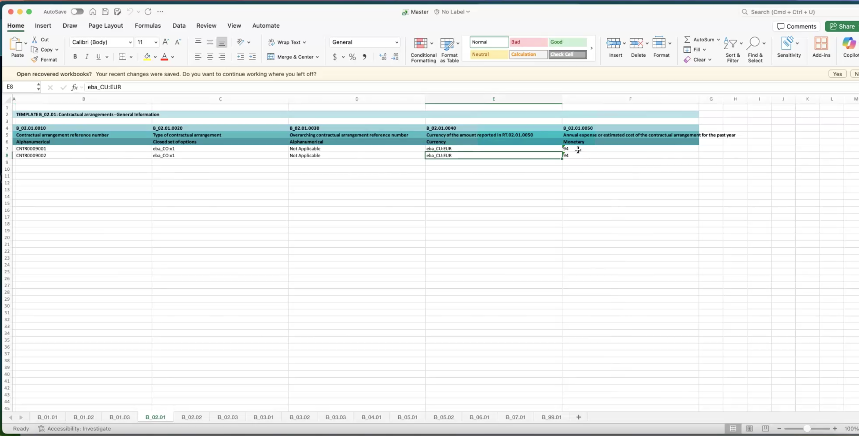Click the Home icon in title bar
Screen dimensions: 859x436
click(x=93, y=12)
